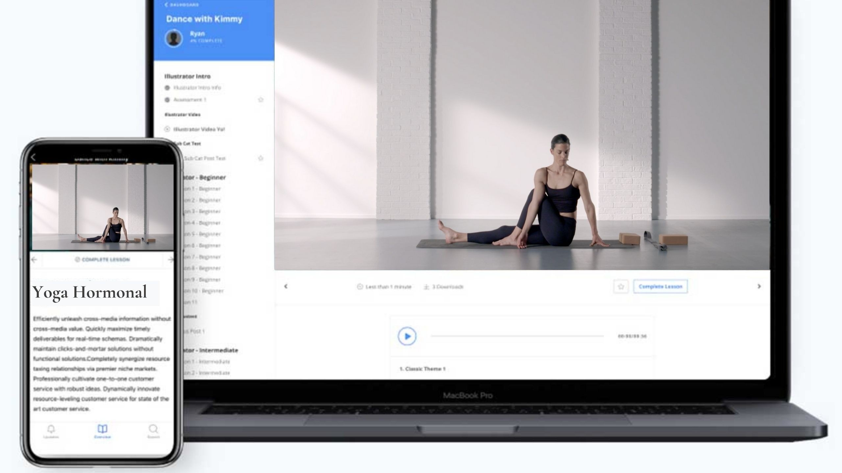Tap Complete Lesson on the phone
842x473 pixels.
(102, 259)
